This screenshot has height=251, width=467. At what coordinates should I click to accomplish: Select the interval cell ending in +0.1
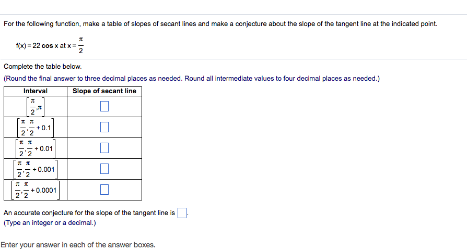[x=35, y=128]
